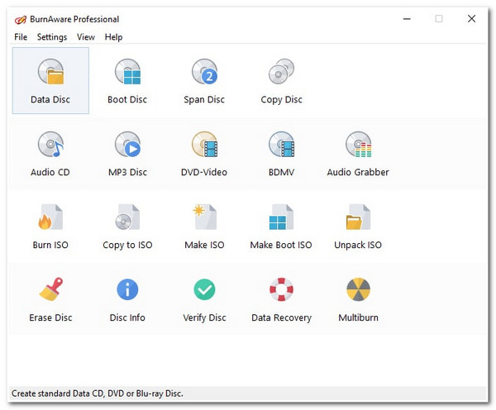Launch the Verify Disc tool
The image size is (496, 410).
point(204,299)
